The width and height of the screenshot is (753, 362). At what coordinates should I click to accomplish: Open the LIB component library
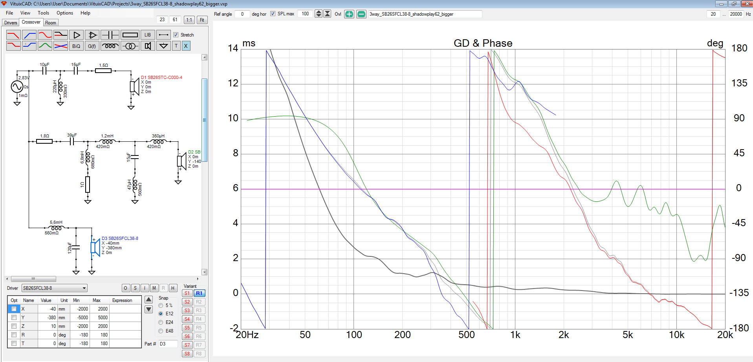click(x=148, y=35)
